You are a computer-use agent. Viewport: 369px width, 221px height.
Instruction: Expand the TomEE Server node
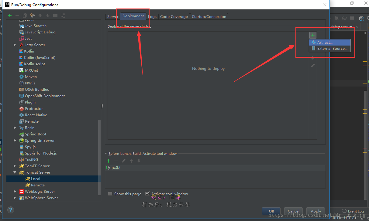pyautogui.click(x=15, y=166)
